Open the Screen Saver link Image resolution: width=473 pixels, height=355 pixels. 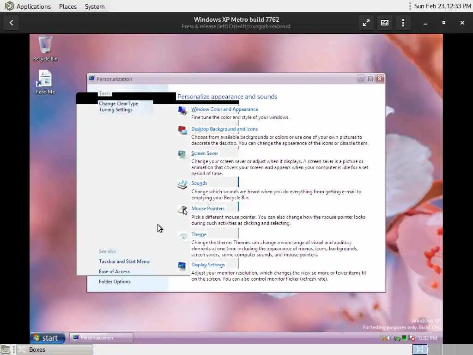point(205,153)
